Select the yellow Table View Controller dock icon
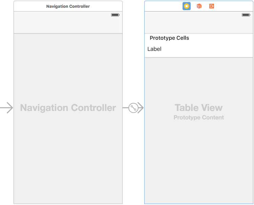This screenshot has height=205, width=254. point(187,6)
